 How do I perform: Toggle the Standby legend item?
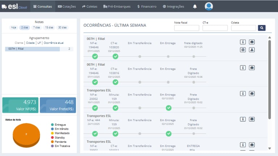pos(58,138)
